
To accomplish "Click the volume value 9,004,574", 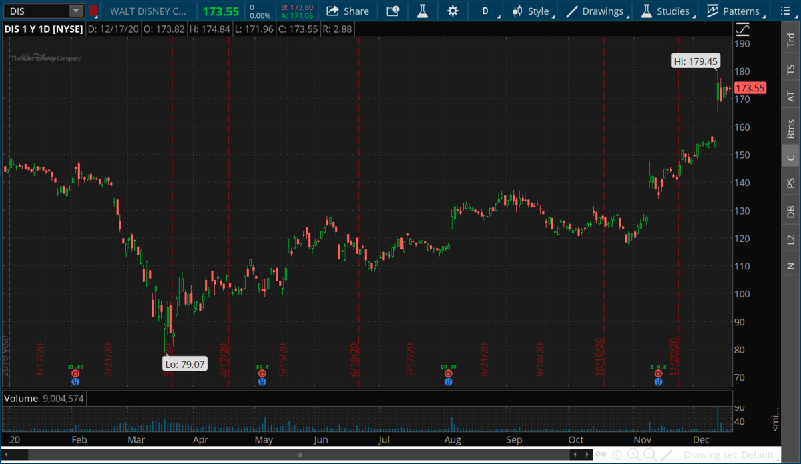I will pyautogui.click(x=62, y=399).
